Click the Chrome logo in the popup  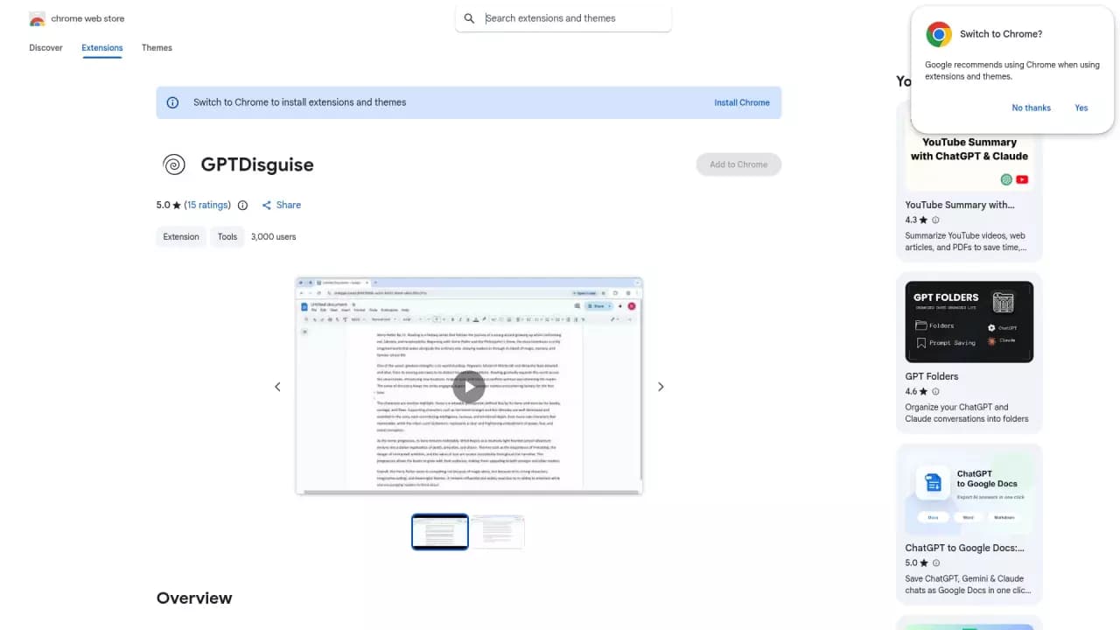[x=939, y=34]
